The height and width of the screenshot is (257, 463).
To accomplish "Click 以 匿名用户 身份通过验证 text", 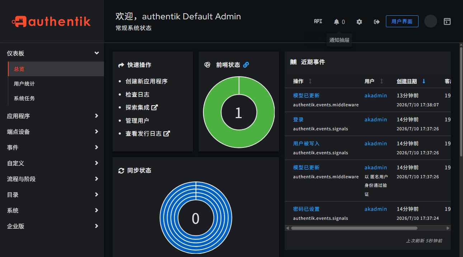I will pos(376,185).
